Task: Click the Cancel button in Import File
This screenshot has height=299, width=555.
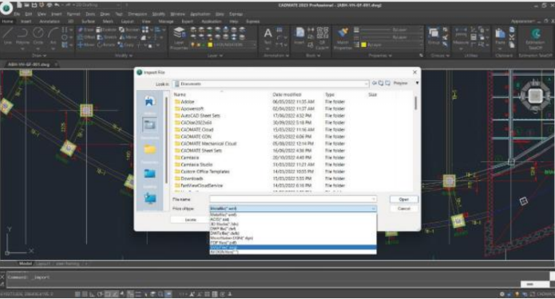Action: pos(403,209)
